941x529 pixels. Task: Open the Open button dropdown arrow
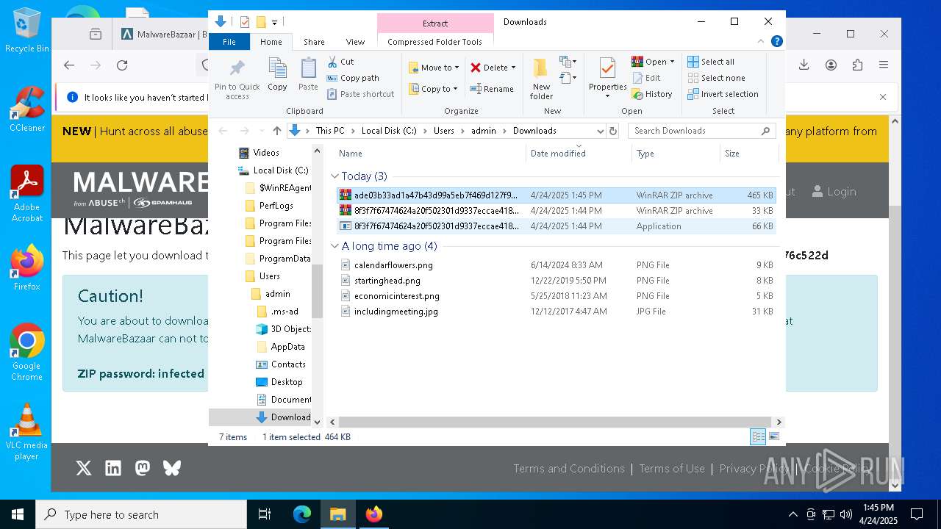click(672, 62)
